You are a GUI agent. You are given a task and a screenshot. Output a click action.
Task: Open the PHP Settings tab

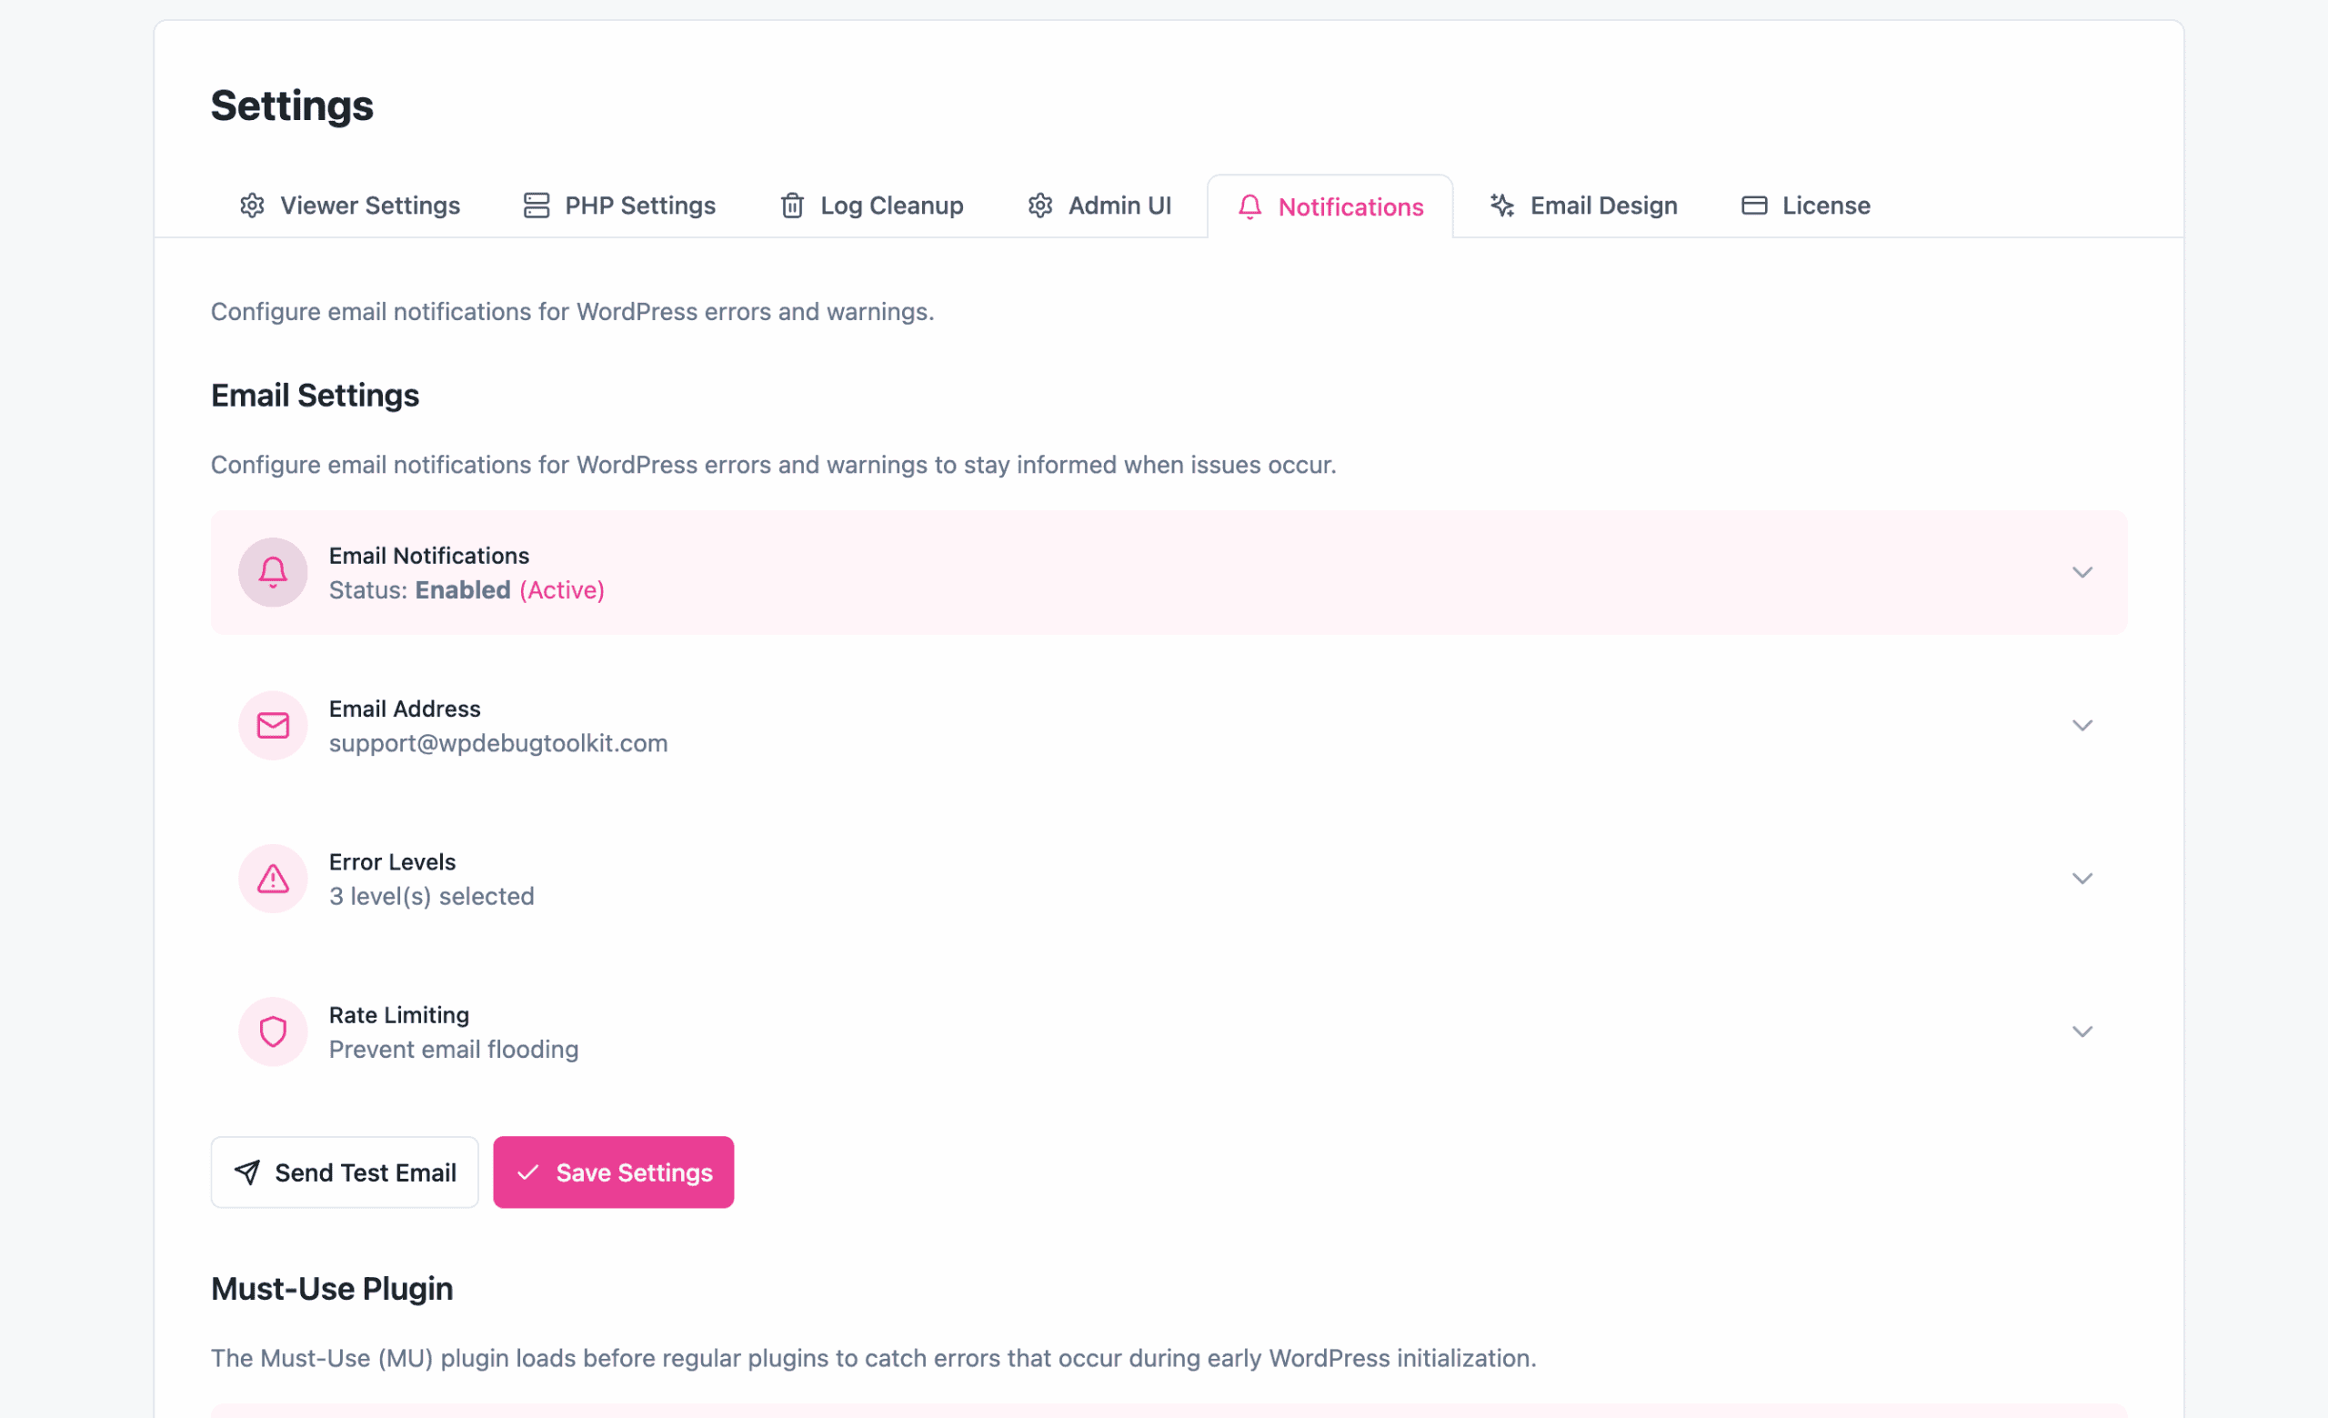[620, 205]
